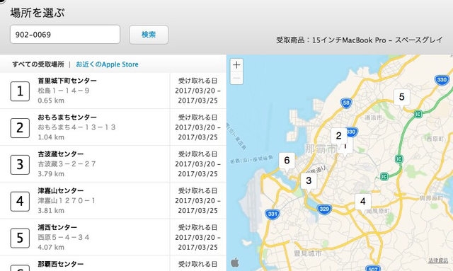Click map pin 3 on the map
453x271 pixels.
click(x=309, y=181)
